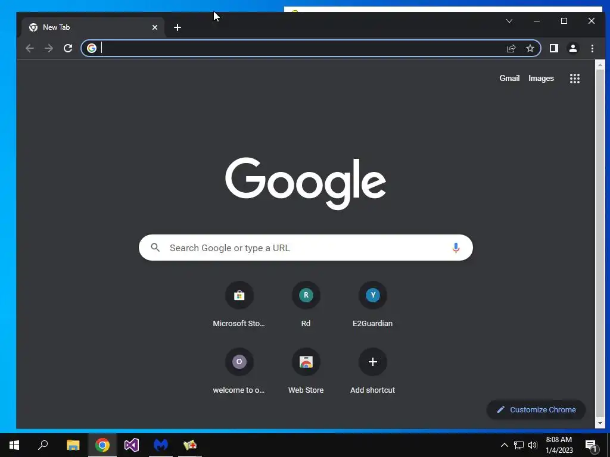
Task: Show hidden system tray icons
Action: [504, 445]
